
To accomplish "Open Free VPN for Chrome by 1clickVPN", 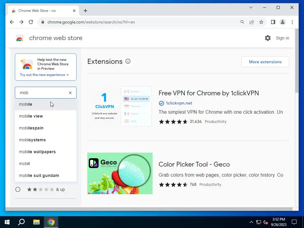I will pyautogui.click(x=209, y=93).
